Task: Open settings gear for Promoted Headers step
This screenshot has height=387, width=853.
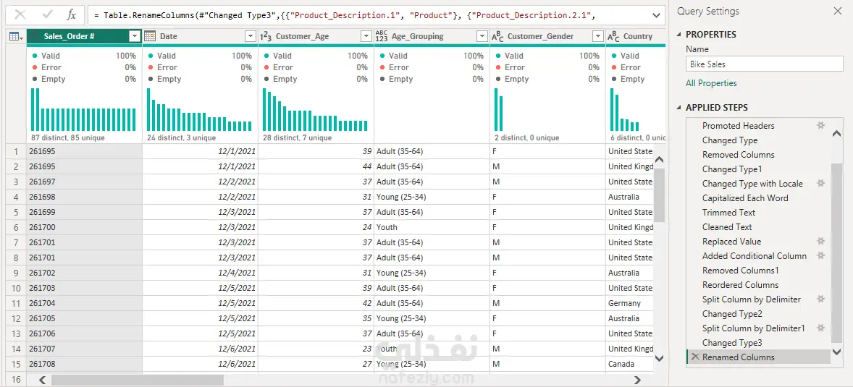Action: click(x=821, y=126)
